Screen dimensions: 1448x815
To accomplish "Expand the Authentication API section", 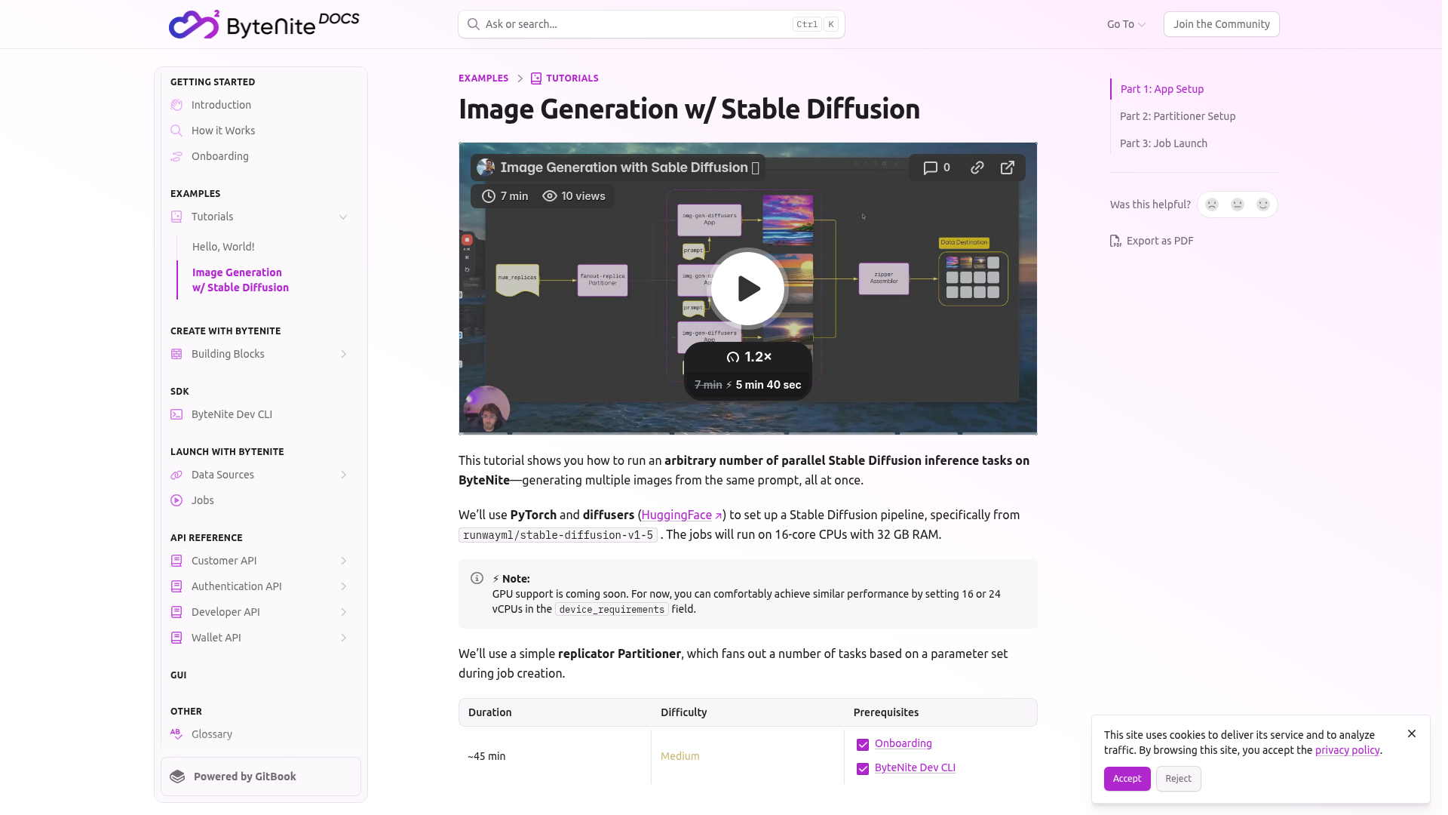I will click(x=343, y=586).
